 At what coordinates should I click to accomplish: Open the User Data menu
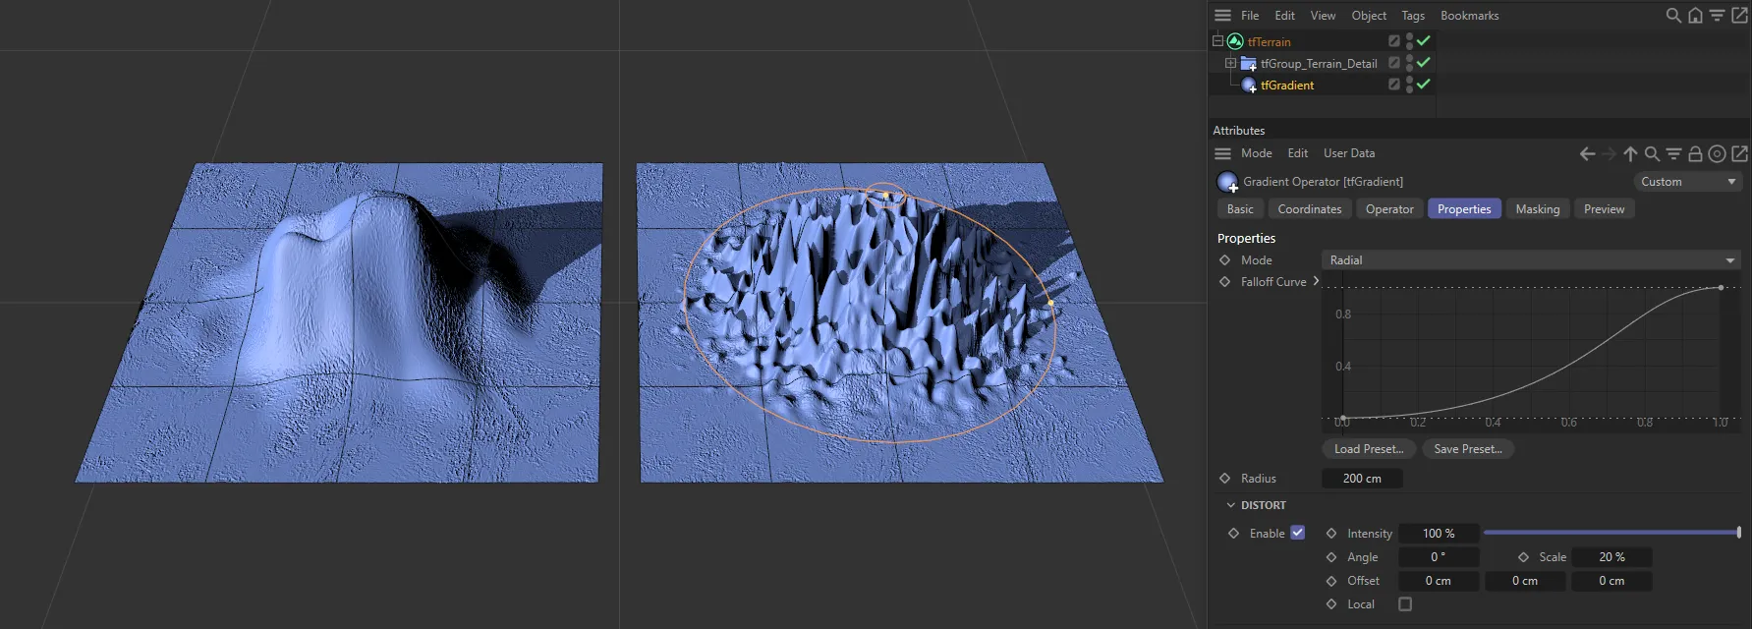click(x=1349, y=153)
